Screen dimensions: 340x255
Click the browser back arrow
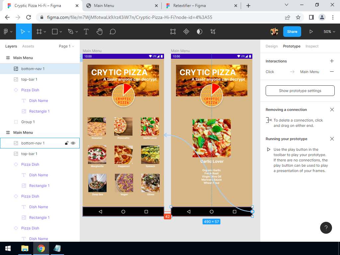7,17
